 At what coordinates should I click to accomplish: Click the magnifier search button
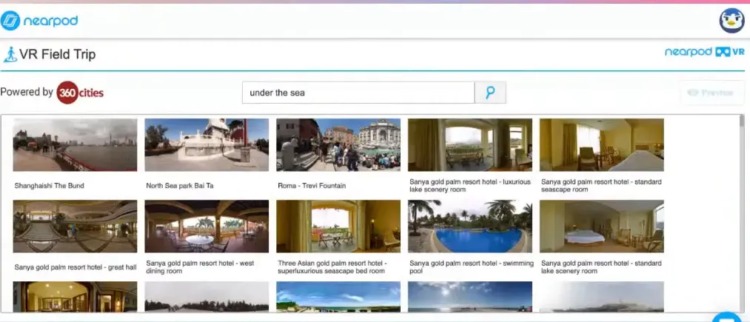click(x=490, y=93)
